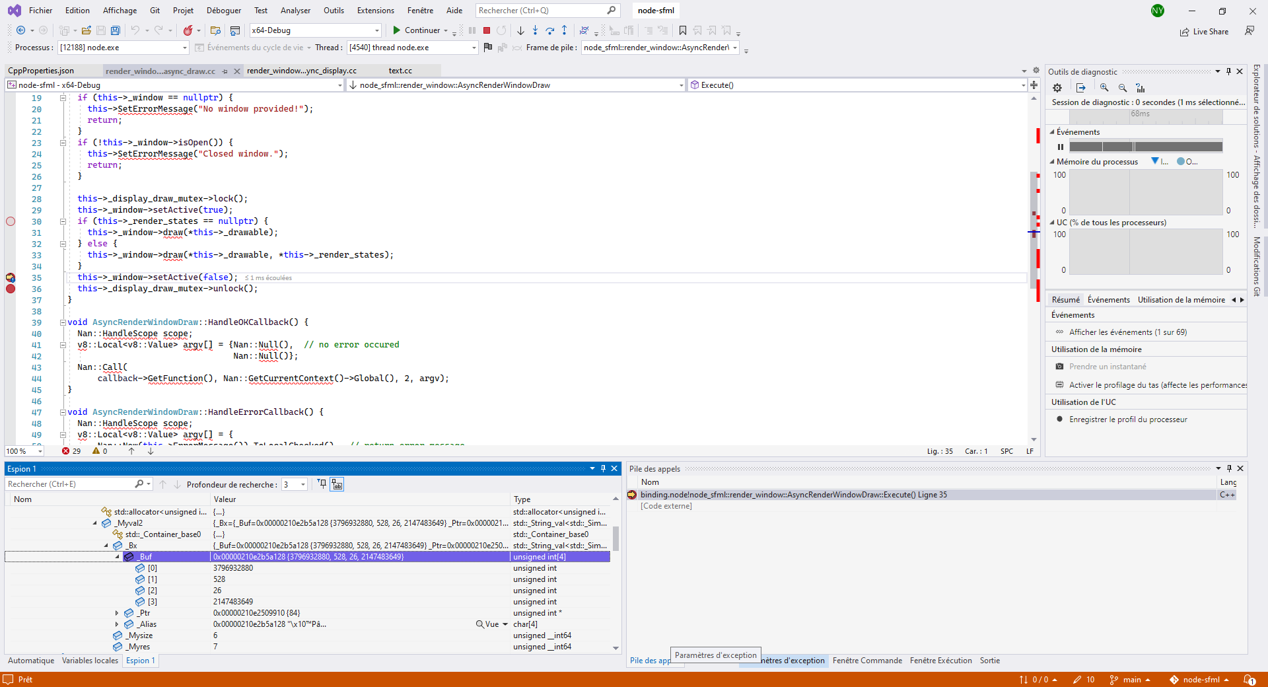Screen dimensions: 1268x687
Task: Open the x64-Debug configuration dropdown
Action: [376, 30]
